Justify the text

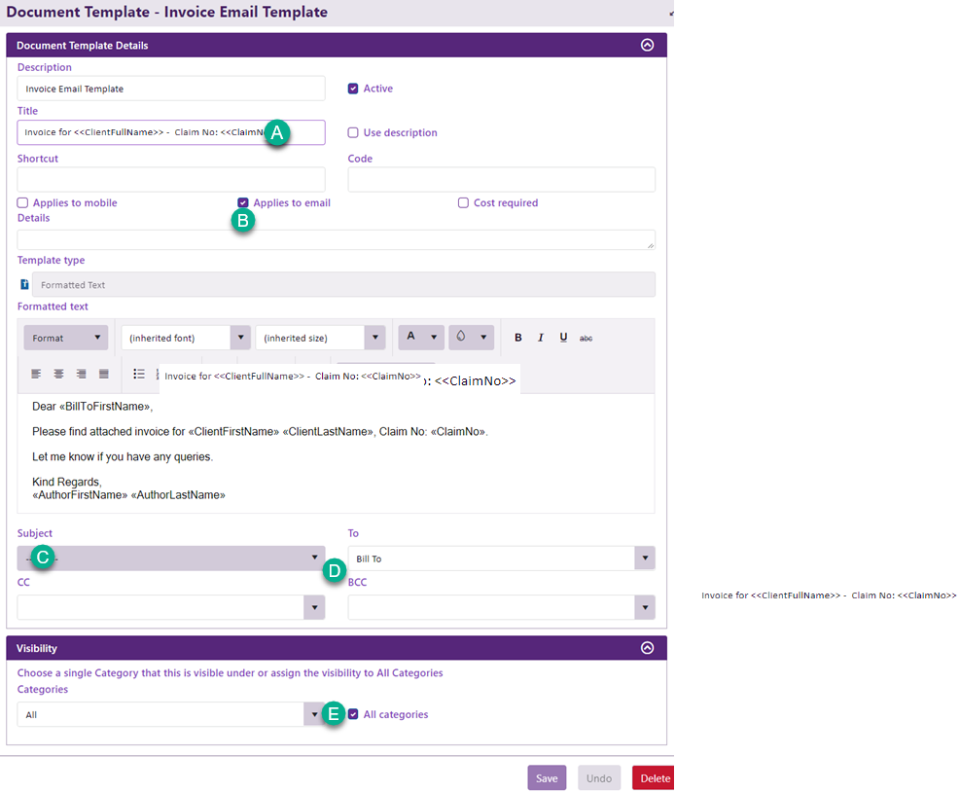pos(103,374)
